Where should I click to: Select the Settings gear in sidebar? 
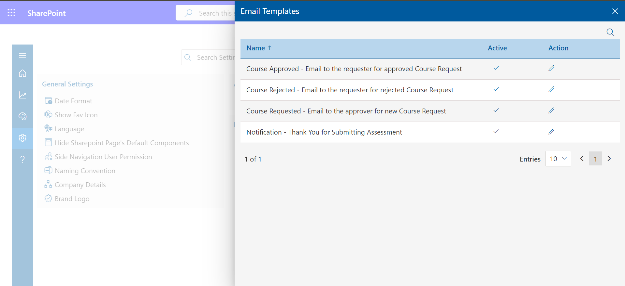click(22, 138)
